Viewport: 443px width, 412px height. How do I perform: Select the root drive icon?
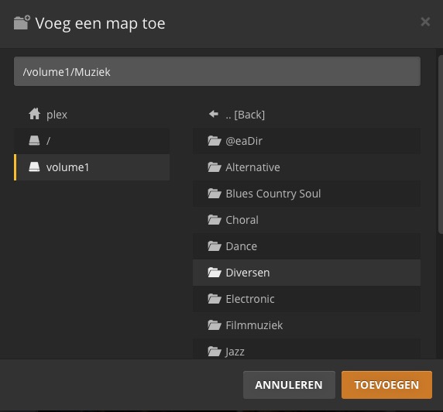click(x=34, y=140)
